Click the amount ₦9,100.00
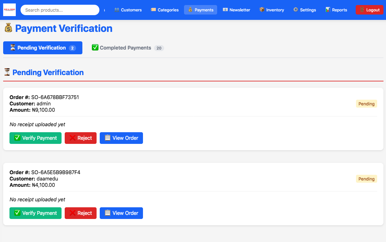The height and width of the screenshot is (242, 386). coord(44,110)
